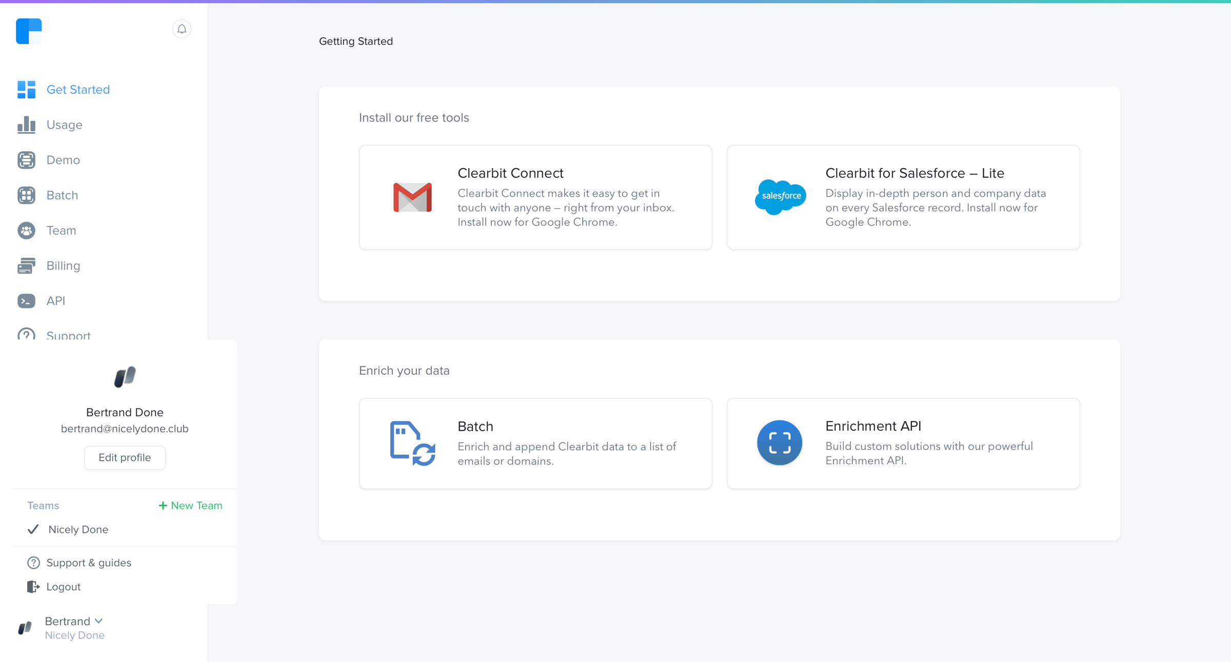
Task: Open the notifications bell
Action: pos(182,29)
